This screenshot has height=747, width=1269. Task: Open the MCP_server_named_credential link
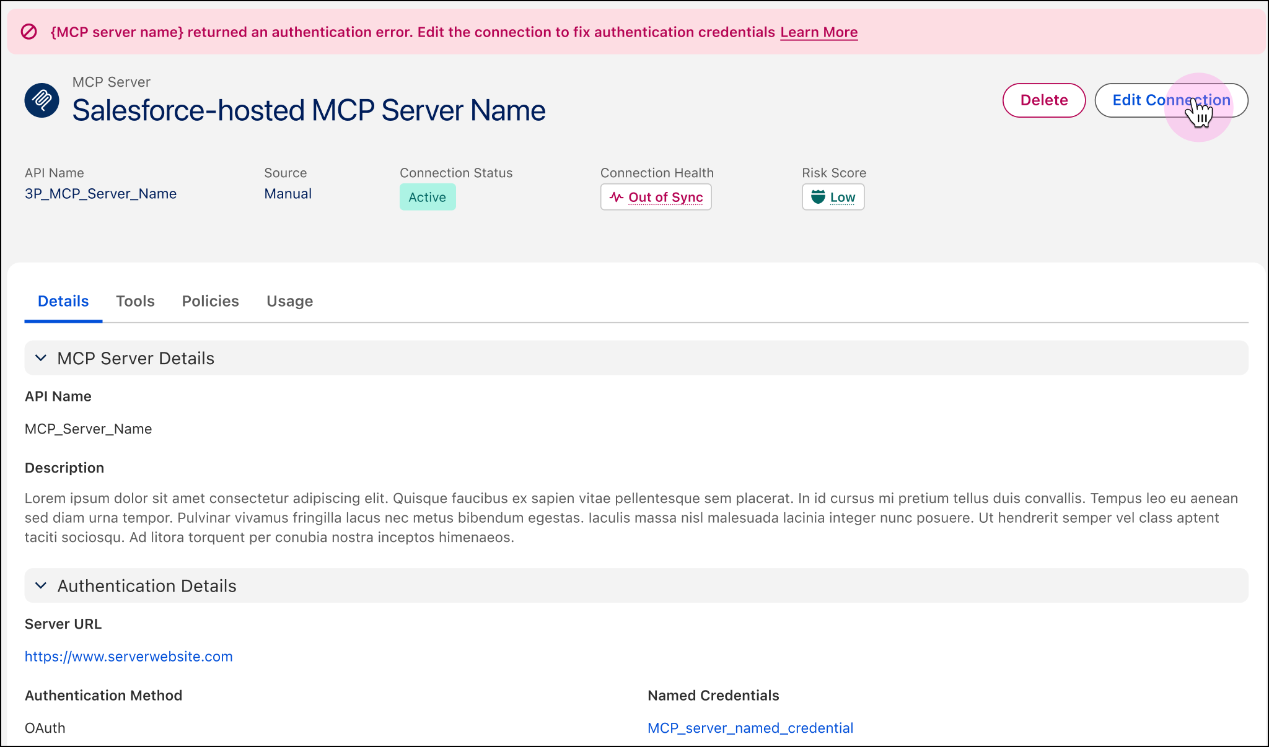point(750,728)
